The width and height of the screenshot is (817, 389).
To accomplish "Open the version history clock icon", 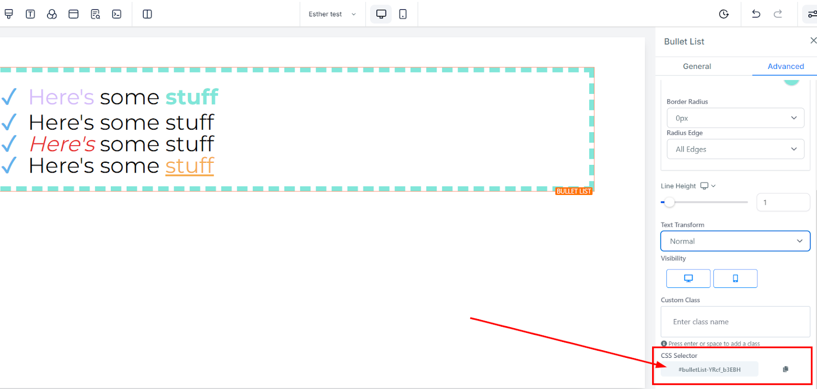I will tap(724, 14).
